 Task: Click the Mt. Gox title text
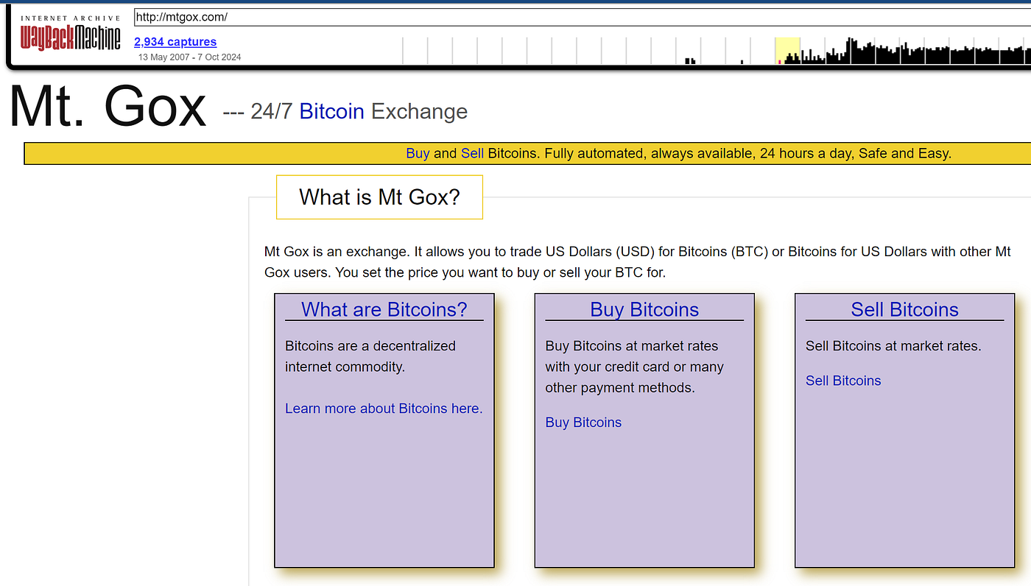click(x=108, y=107)
